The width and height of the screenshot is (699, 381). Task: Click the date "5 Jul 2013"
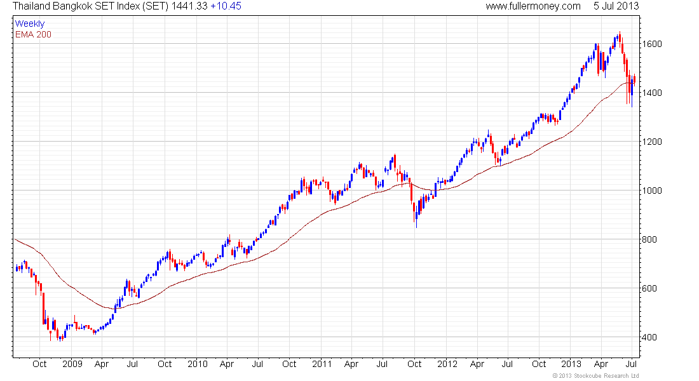[616, 6]
